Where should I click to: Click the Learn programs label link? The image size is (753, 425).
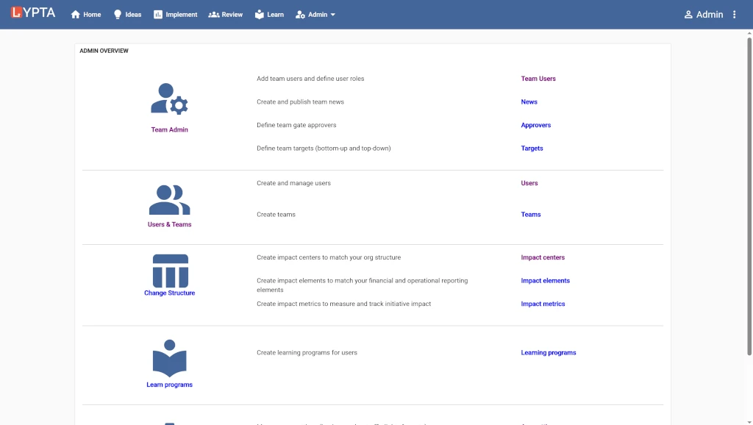point(170,385)
